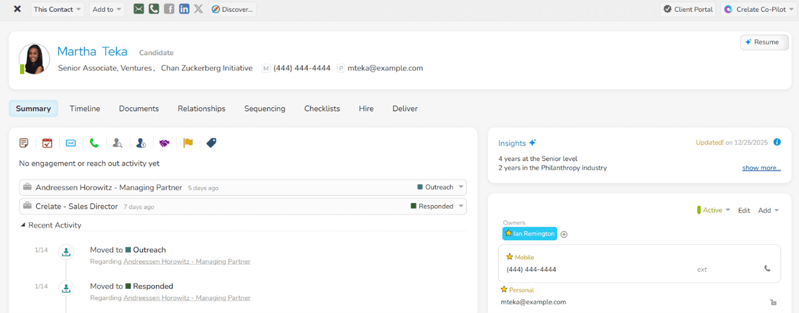799x313 pixels.
Task: Select the Summary tab
Action: tap(34, 108)
